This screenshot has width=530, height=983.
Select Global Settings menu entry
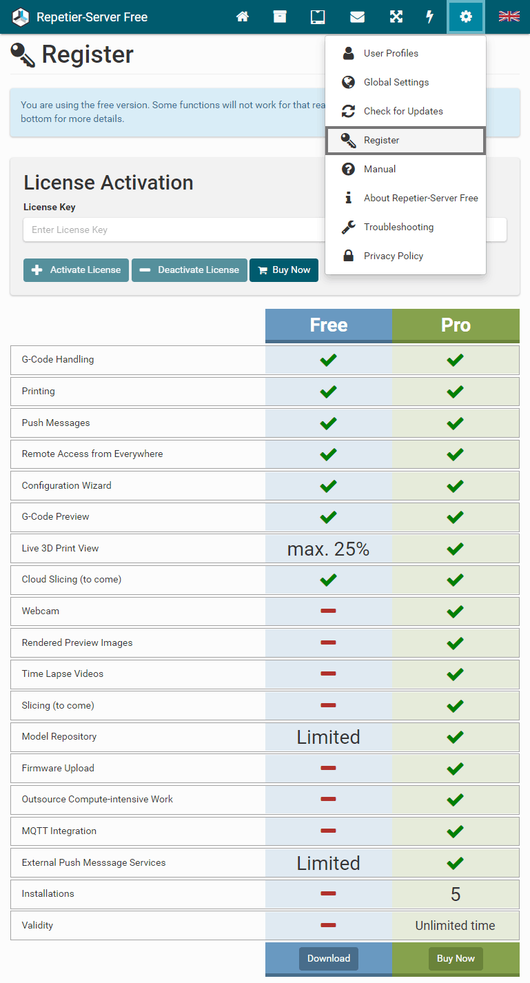[x=396, y=82]
